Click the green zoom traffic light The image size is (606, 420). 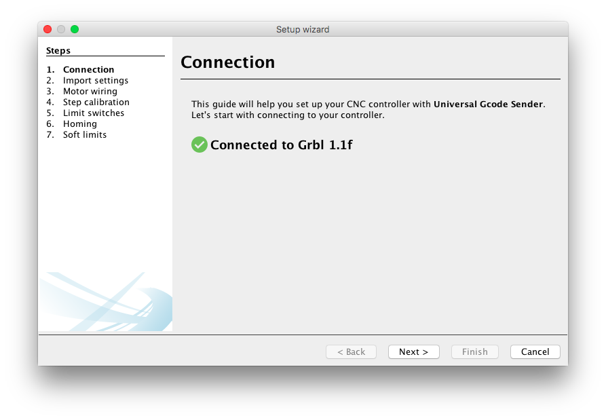tap(75, 29)
